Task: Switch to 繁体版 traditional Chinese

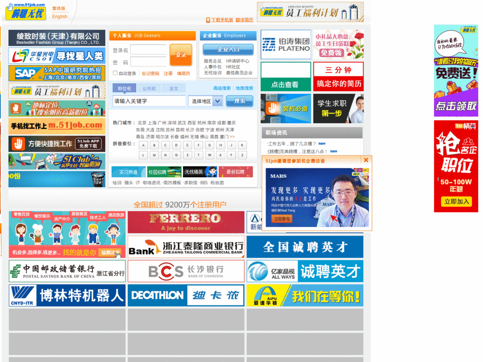Action: [x=59, y=8]
